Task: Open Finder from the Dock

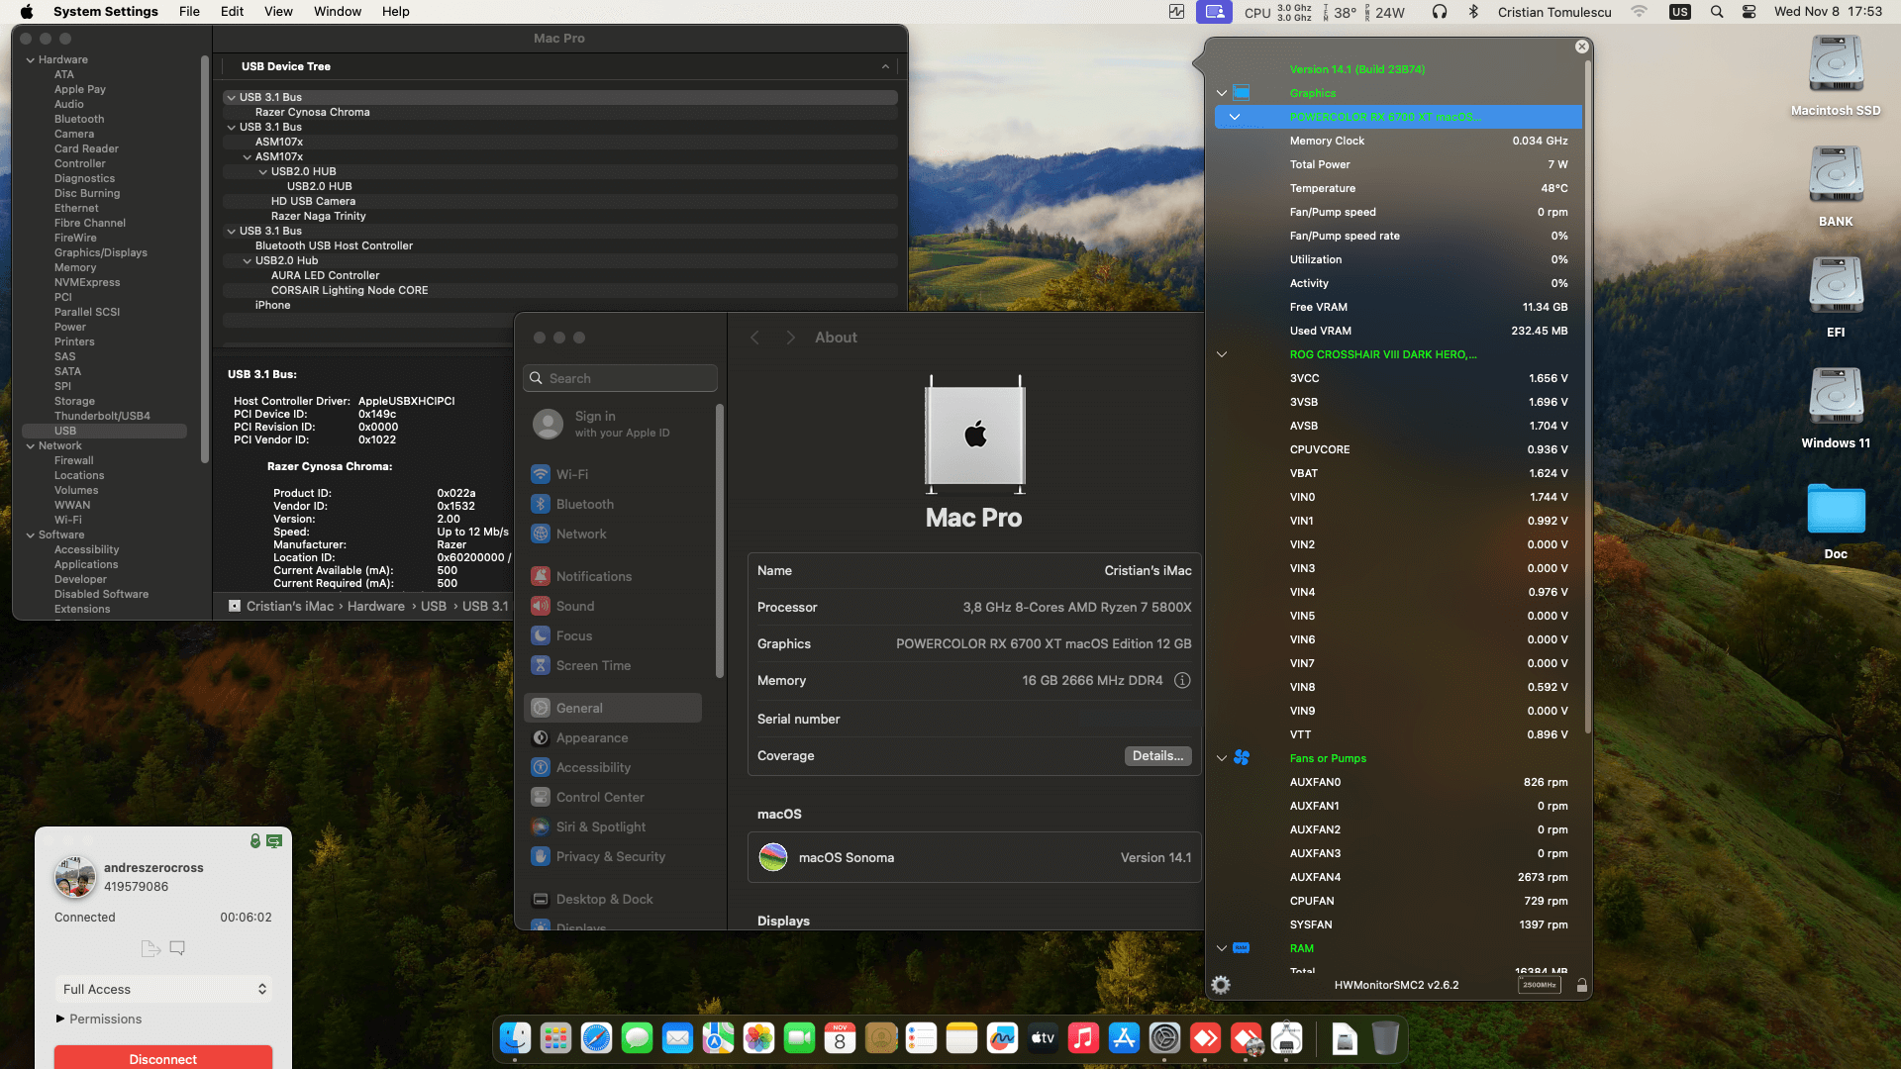Action: [515, 1038]
